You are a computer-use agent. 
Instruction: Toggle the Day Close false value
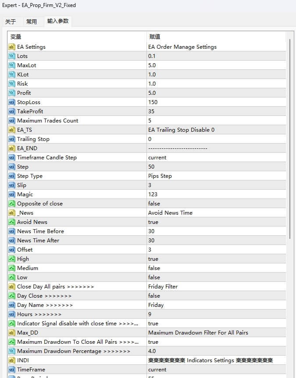[x=154, y=296]
